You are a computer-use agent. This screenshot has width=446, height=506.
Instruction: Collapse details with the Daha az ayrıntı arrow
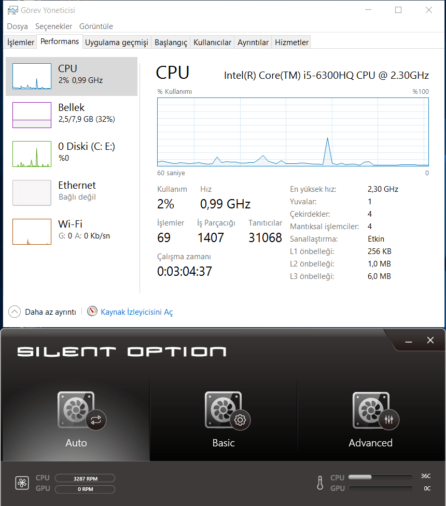click(15, 312)
